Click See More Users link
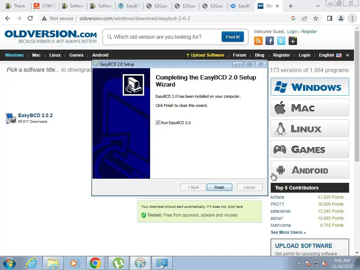The height and width of the screenshot is (270, 360). [x=288, y=232]
